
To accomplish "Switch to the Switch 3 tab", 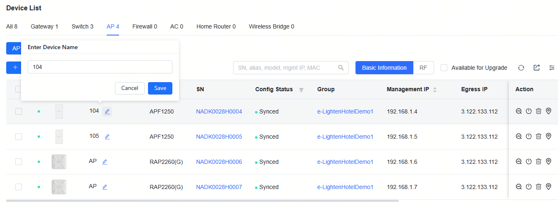I will tap(82, 26).
